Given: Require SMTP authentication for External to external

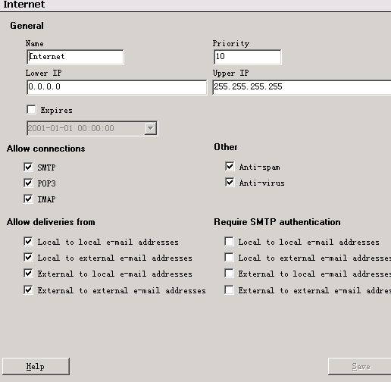Looking at the screenshot, I should coord(229,290).
